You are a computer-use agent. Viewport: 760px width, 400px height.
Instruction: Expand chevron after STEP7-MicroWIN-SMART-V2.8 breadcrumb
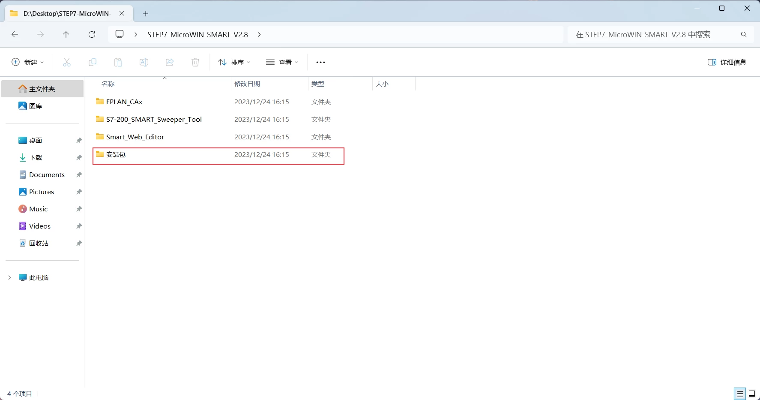259,34
